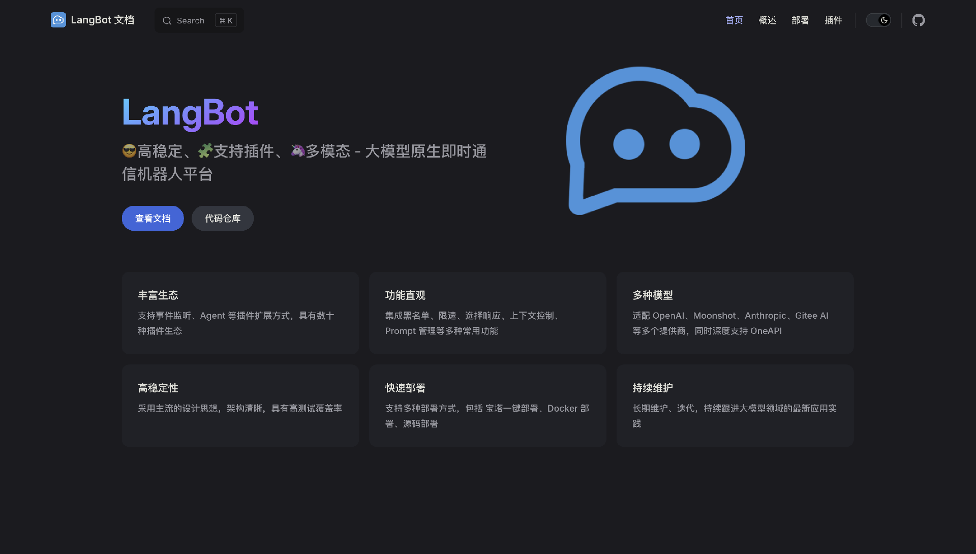
Task: Click the LangBot logo icon in header
Action: 58,20
